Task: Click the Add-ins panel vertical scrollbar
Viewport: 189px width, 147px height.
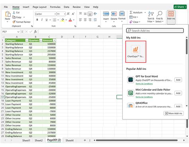Action: click(187, 47)
